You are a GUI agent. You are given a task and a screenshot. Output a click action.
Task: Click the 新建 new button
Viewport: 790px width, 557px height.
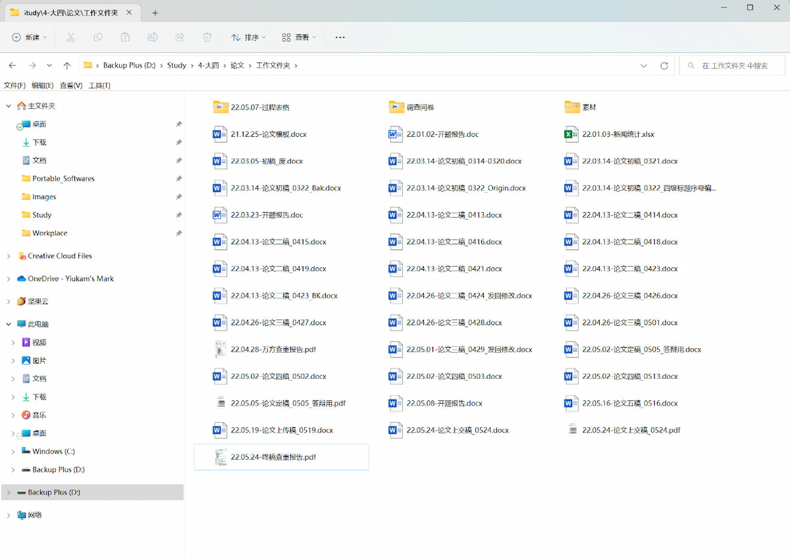click(x=30, y=38)
